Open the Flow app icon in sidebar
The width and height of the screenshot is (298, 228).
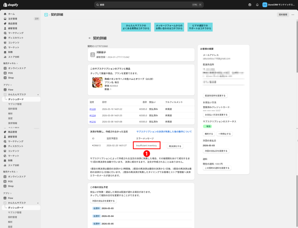(x=5, y=90)
